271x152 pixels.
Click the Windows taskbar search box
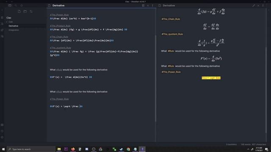point(31,149)
